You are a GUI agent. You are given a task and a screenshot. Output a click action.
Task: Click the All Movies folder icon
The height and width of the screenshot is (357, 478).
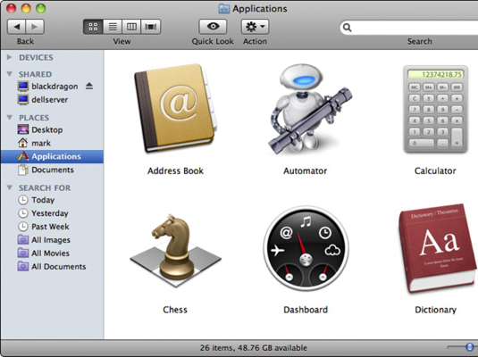[x=23, y=253]
